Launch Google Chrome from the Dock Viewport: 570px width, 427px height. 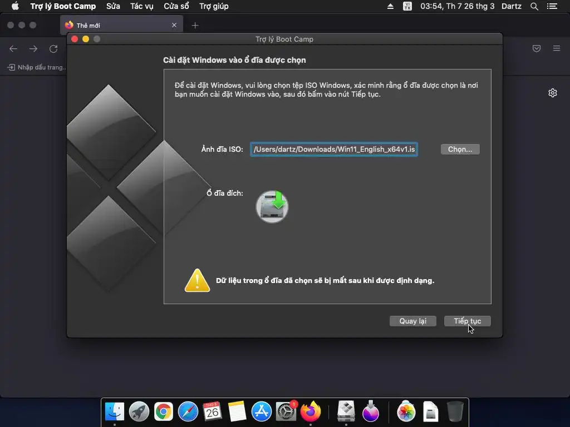pyautogui.click(x=164, y=411)
